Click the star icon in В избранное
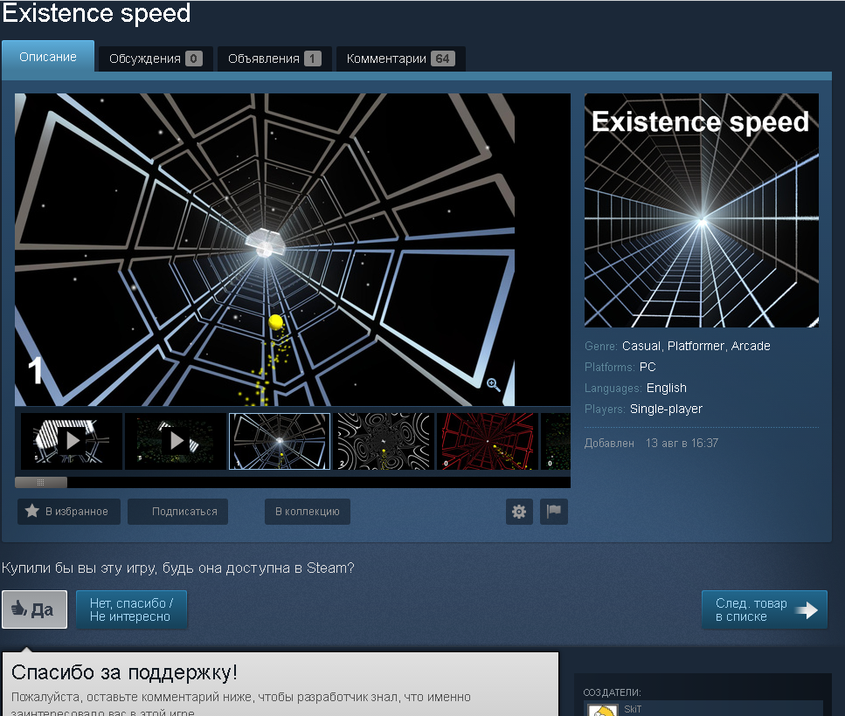845x716 pixels. [32, 511]
